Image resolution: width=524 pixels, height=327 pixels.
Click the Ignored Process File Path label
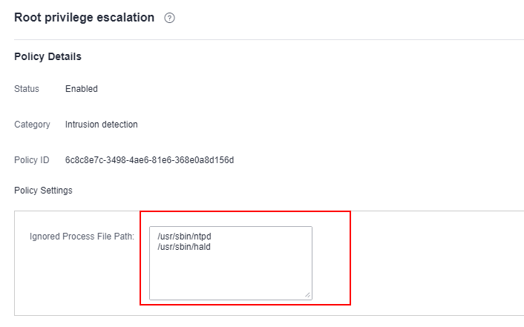pos(82,237)
